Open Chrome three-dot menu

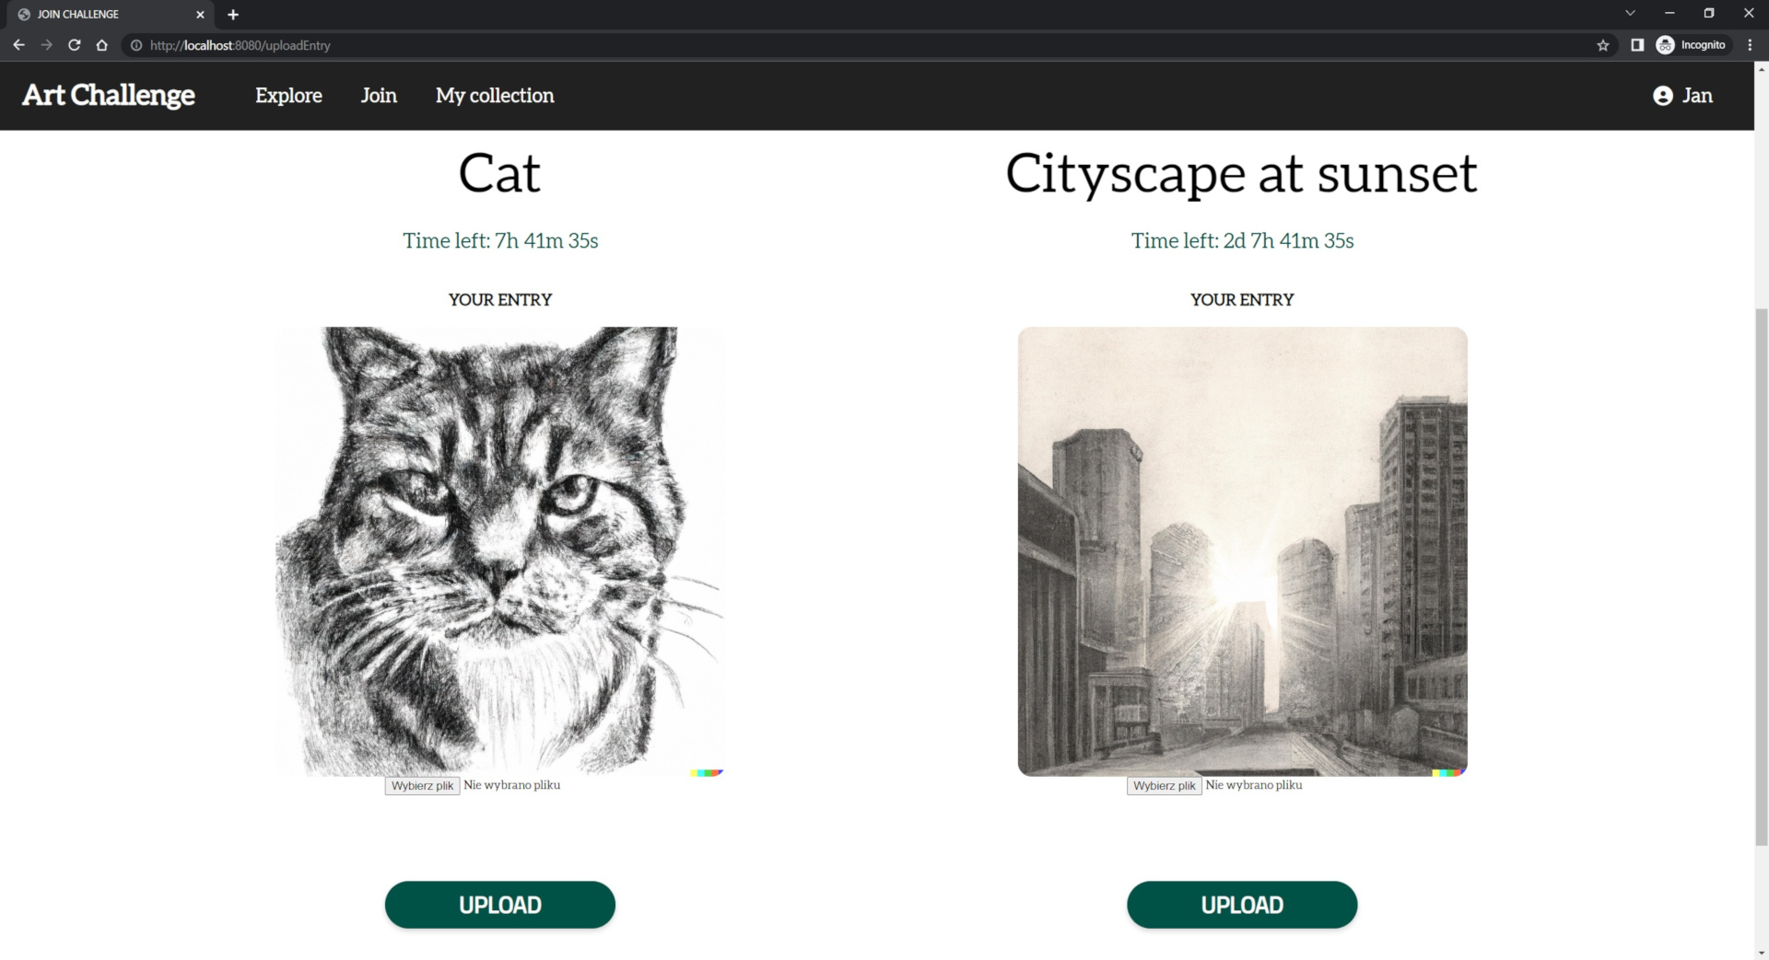point(1750,45)
